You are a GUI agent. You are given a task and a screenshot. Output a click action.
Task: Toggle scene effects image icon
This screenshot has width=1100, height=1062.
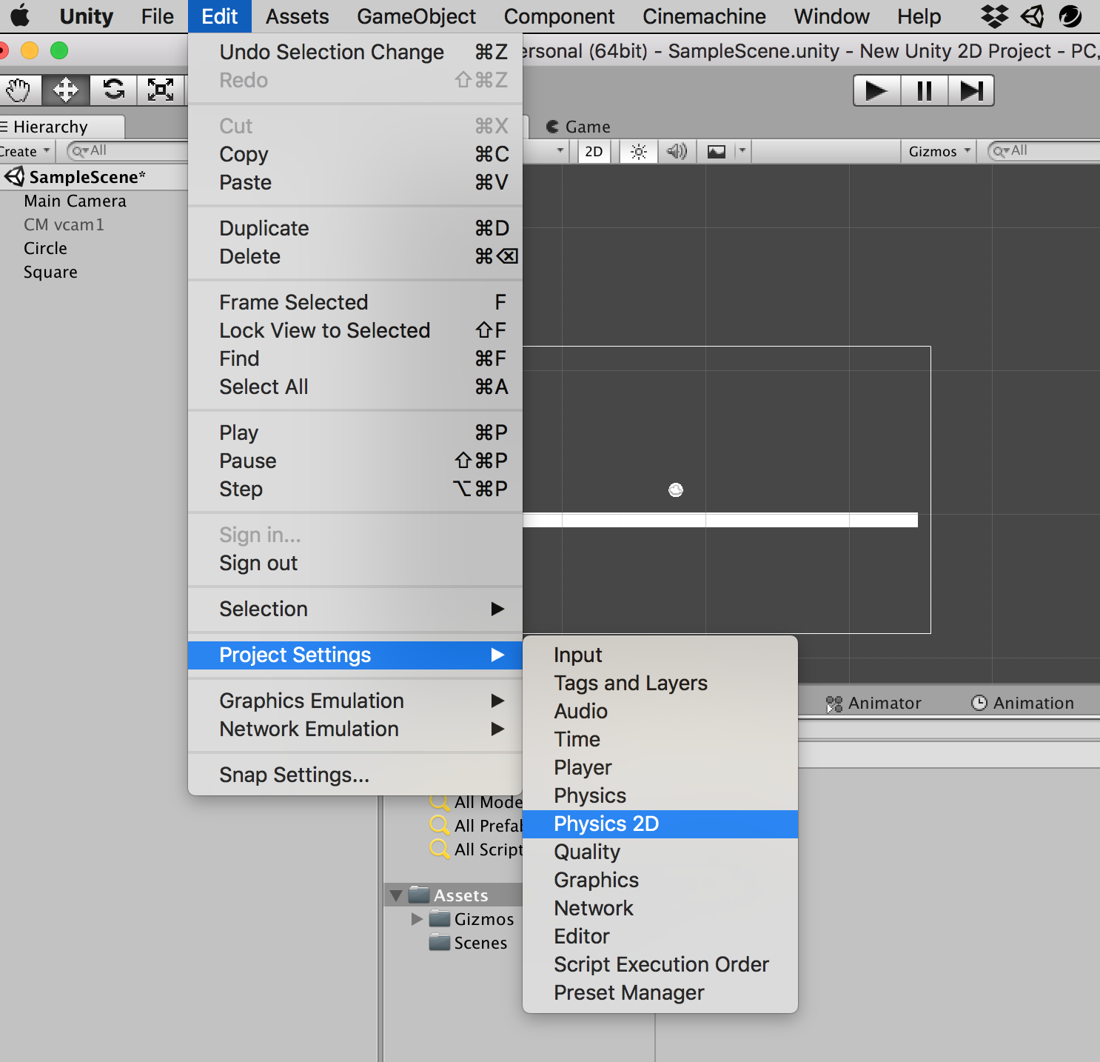tap(717, 152)
